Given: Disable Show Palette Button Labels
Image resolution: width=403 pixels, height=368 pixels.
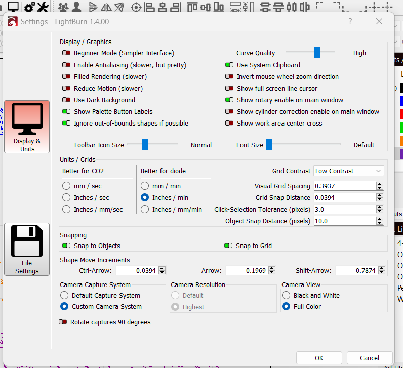Looking at the screenshot, I should coord(66,111).
